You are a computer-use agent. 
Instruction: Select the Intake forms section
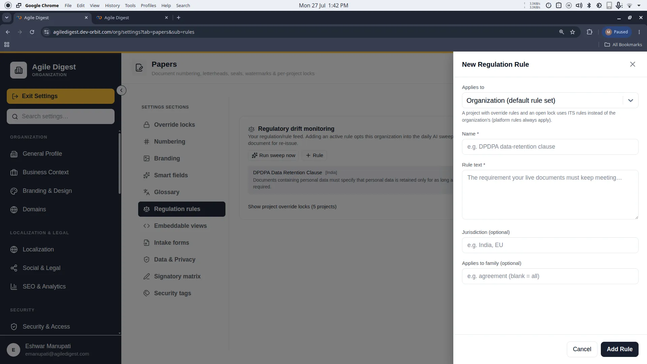[182, 243]
